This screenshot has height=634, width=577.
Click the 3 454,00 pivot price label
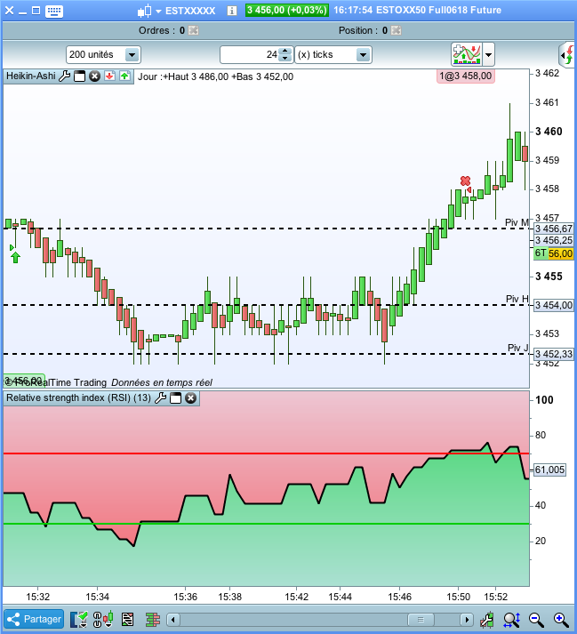click(x=554, y=305)
